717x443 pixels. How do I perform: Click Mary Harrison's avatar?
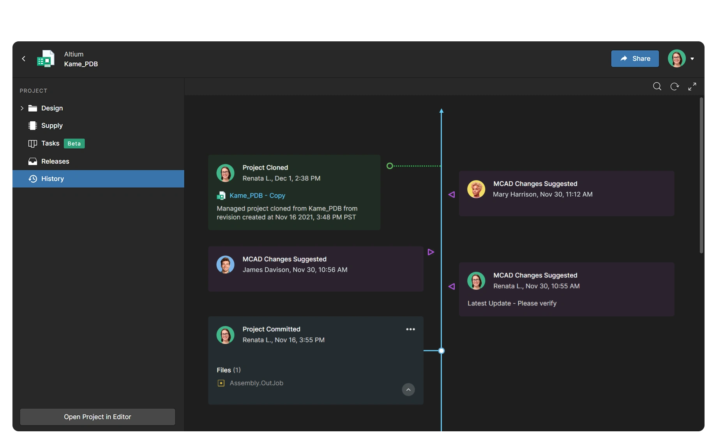(476, 189)
